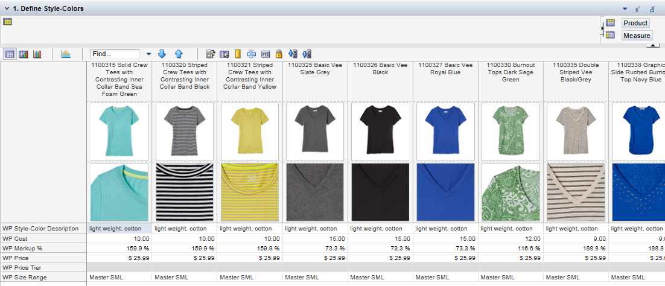665x286 pixels.
Task: Sort descending Z to A
Action: coord(307,54)
